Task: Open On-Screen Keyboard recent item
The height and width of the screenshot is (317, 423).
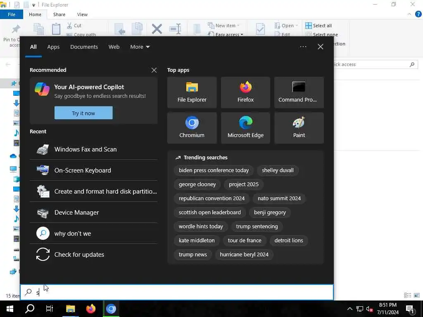Action: [94, 170]
